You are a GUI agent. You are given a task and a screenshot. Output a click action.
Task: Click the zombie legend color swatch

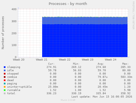point(5,77)
